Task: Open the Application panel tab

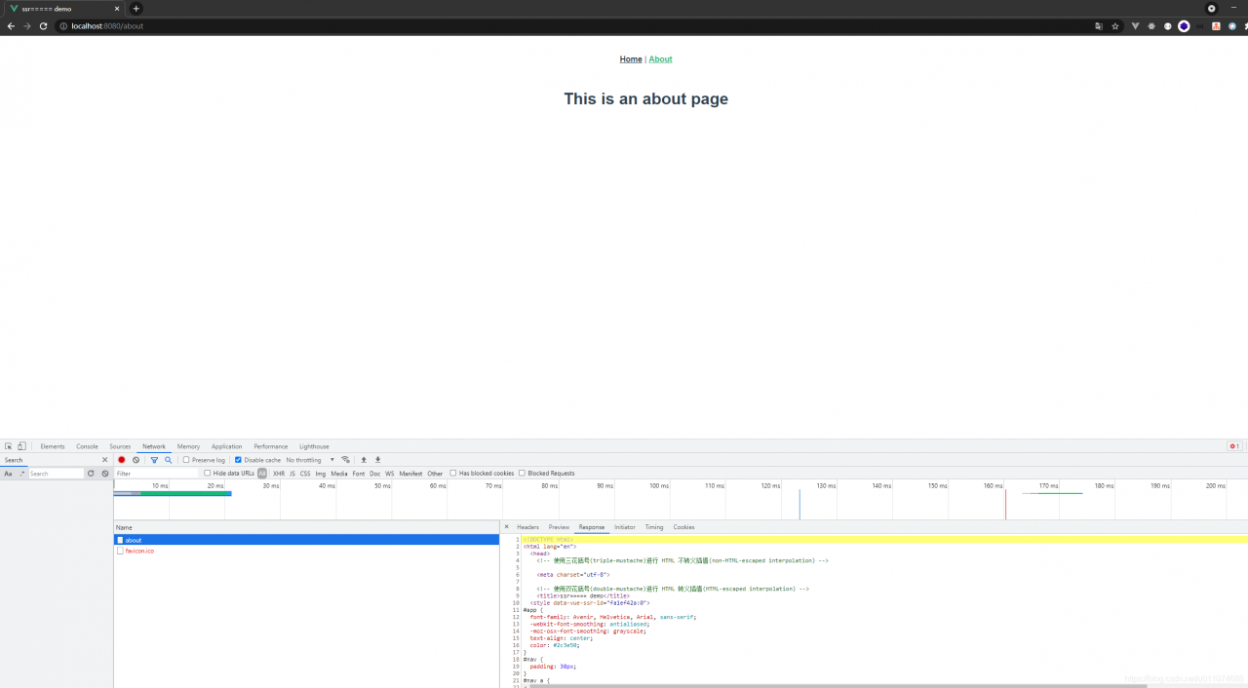Action: 226,446
